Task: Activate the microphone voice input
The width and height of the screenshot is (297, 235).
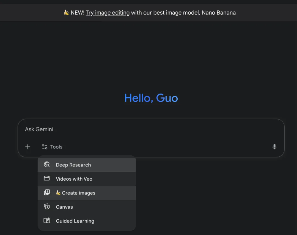Action: (274, 147)
